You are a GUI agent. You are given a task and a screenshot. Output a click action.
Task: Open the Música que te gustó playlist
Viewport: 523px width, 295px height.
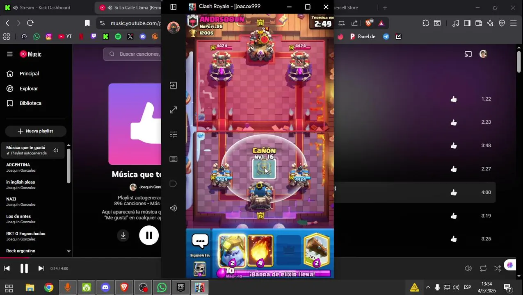33,150
